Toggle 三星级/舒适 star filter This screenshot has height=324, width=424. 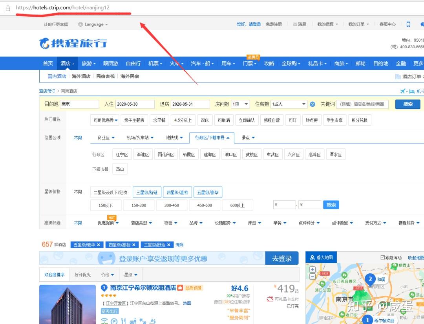pyautogui.click(x=147, y=192)
